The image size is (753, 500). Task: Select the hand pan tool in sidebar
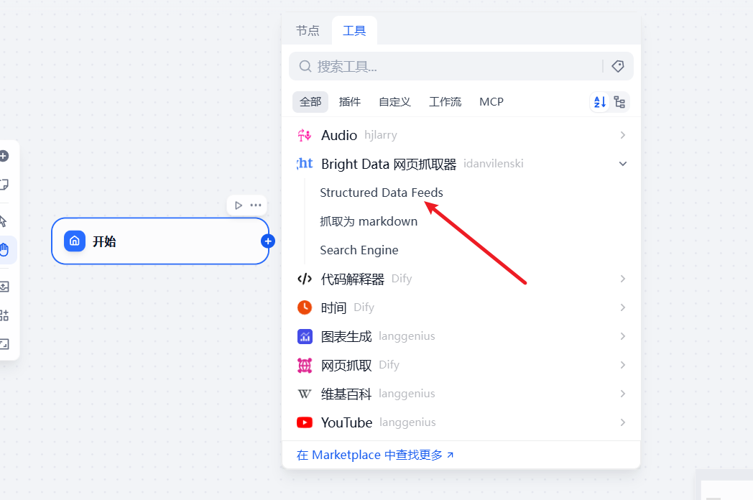pos(5,250)
